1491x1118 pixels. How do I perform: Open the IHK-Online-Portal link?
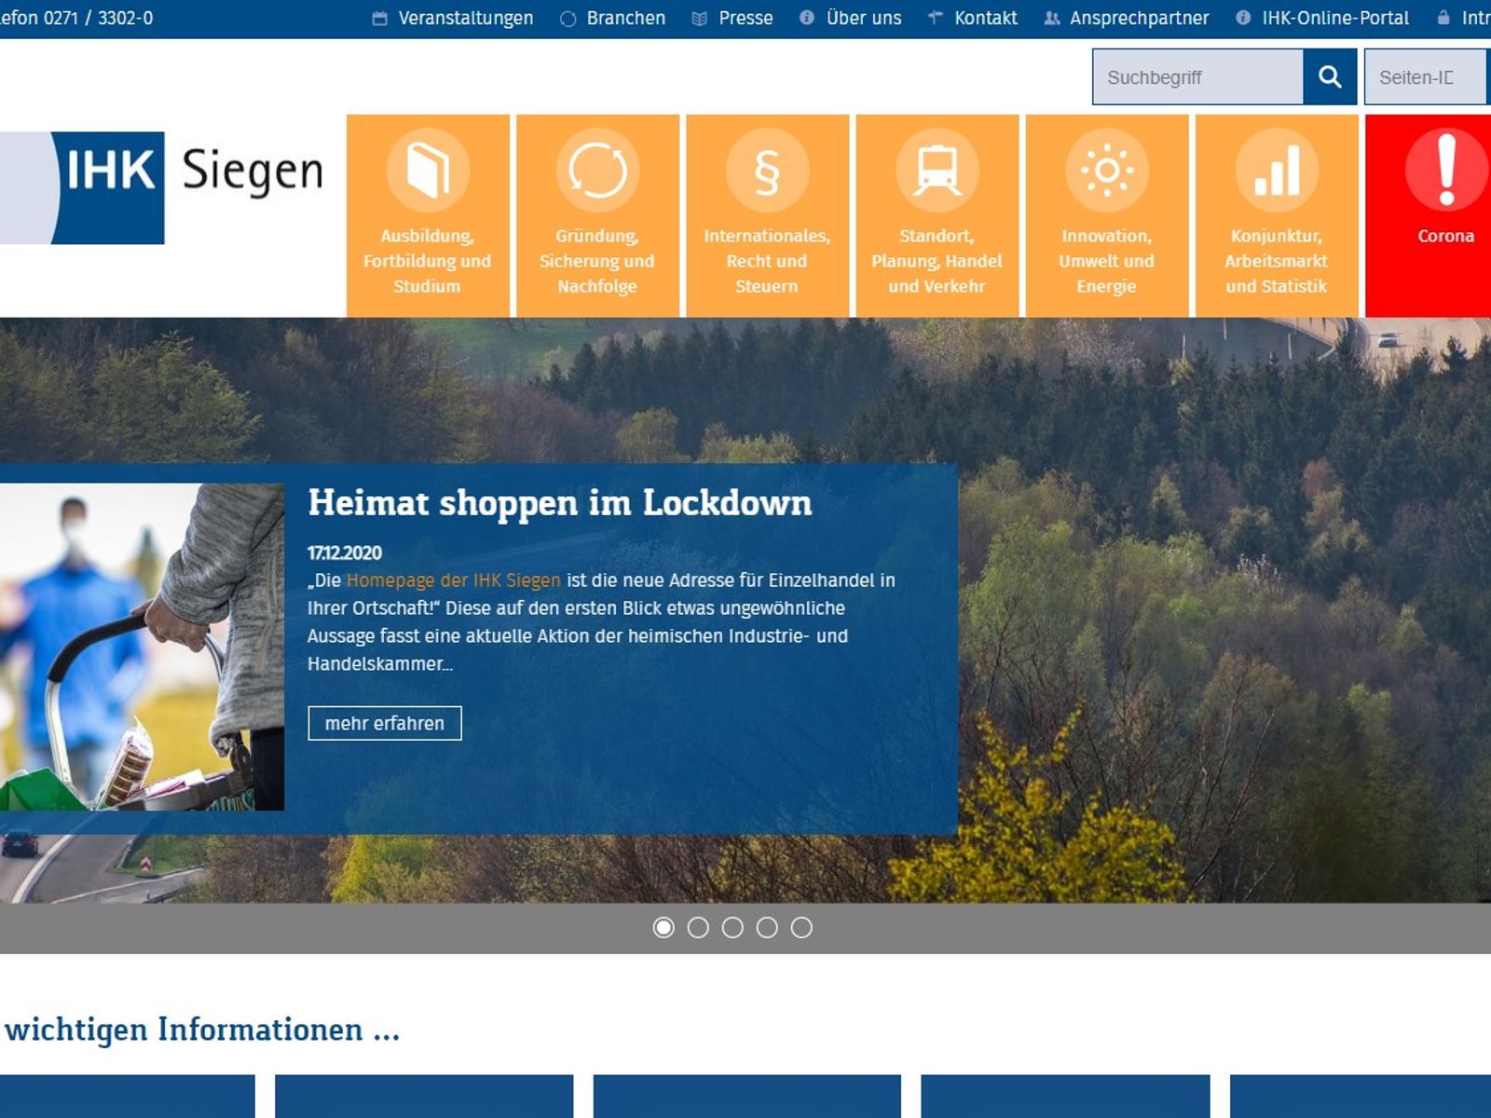click(x=1335, y=18)
